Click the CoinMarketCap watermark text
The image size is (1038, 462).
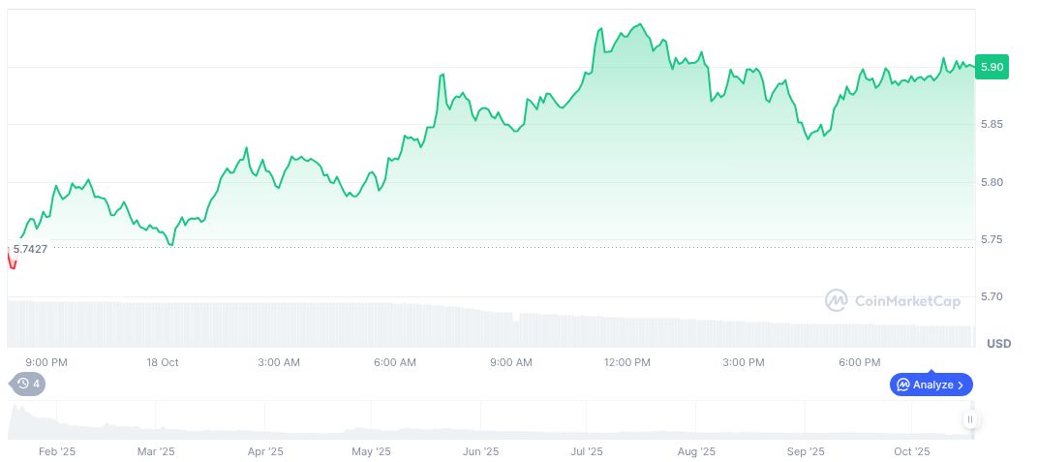[x=907, y=301]
